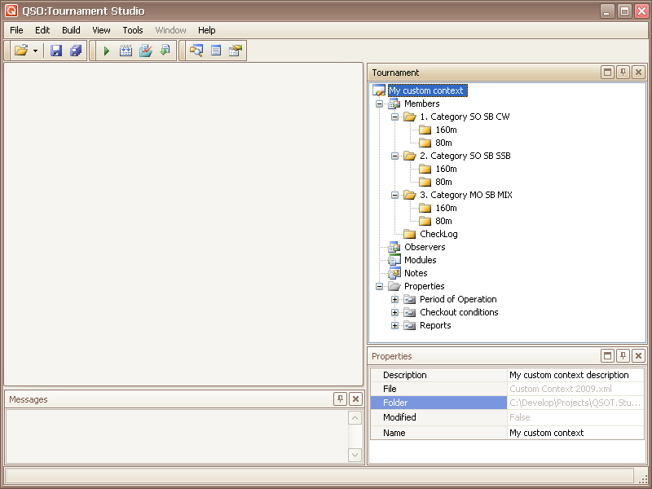Close the Messages panel

pos(355,399)
